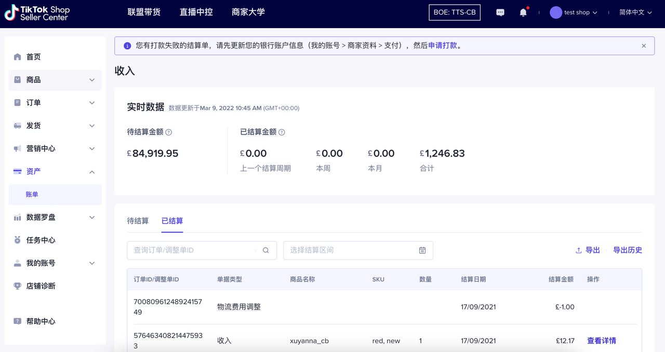
Task: Open the notifications bell
Action: [x=523, y=12]
